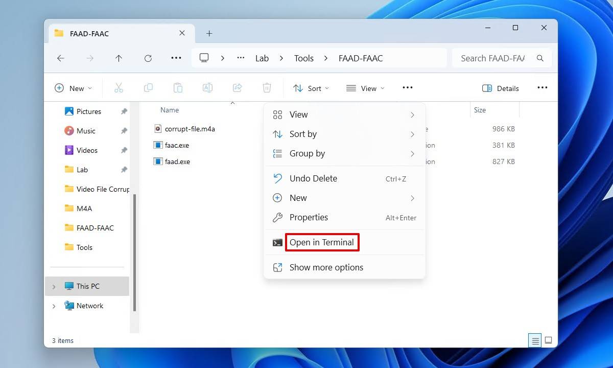613x368 pixels.
Task: Open the New dropdown in toolbar
Action: 74,88
